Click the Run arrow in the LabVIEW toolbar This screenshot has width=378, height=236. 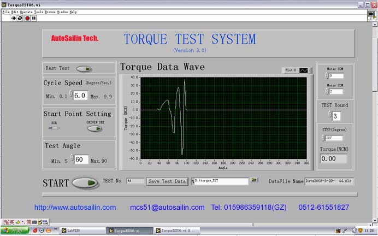[13, 18]
